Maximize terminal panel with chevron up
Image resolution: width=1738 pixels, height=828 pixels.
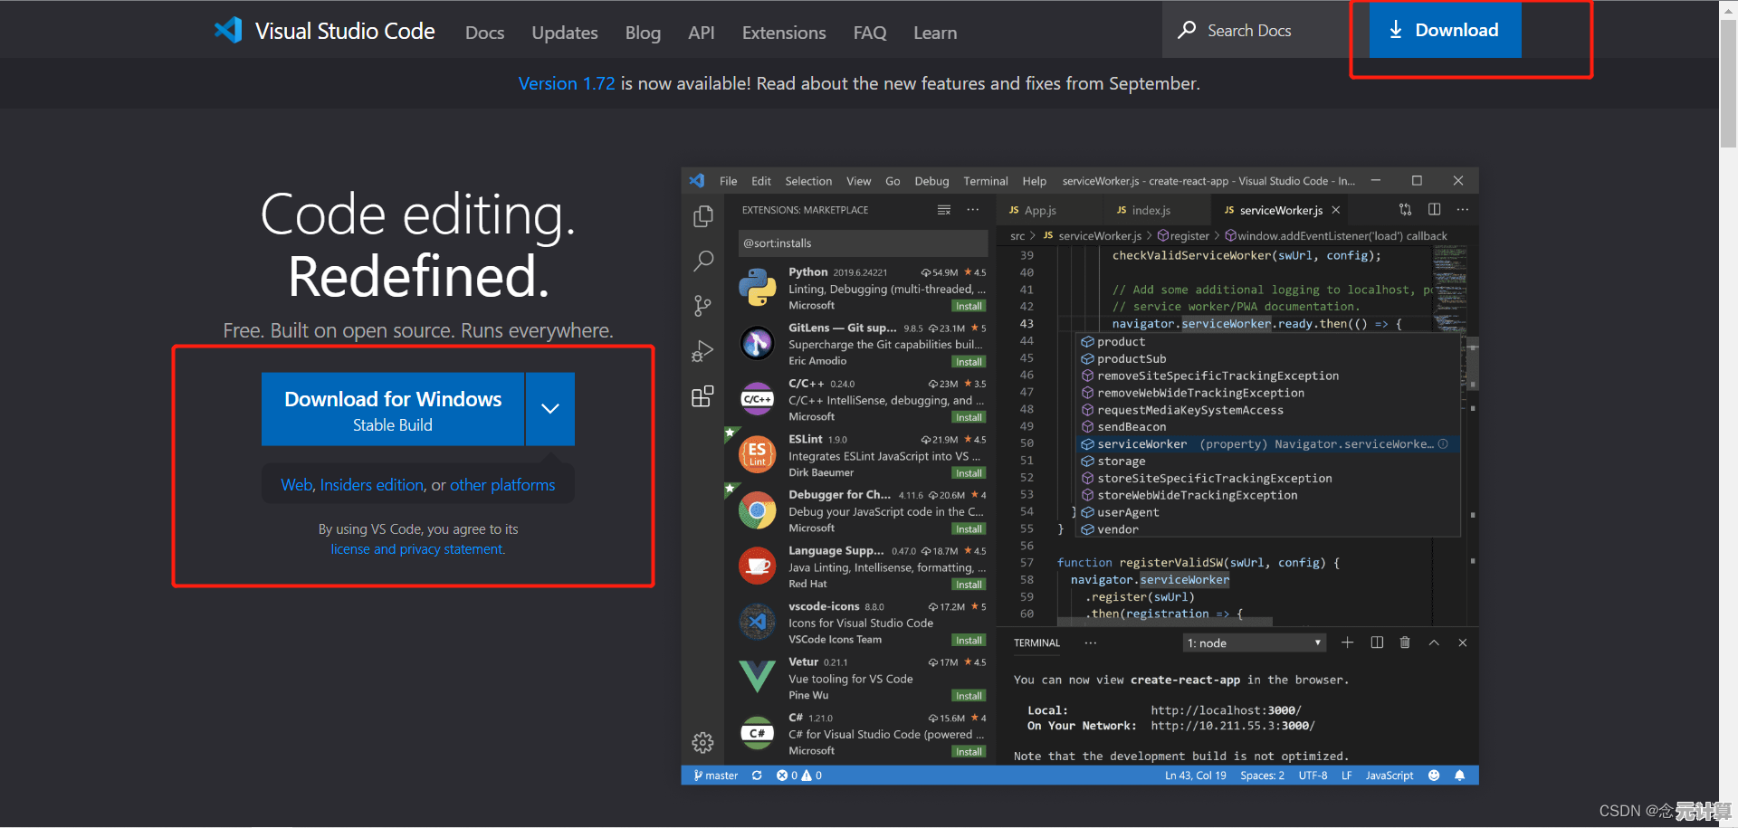click(1434, 642)
